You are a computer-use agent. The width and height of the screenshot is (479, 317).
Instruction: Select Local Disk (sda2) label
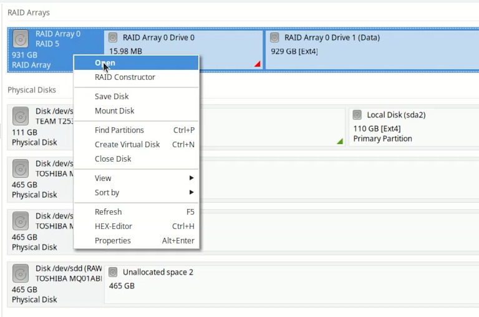point(396,115)
